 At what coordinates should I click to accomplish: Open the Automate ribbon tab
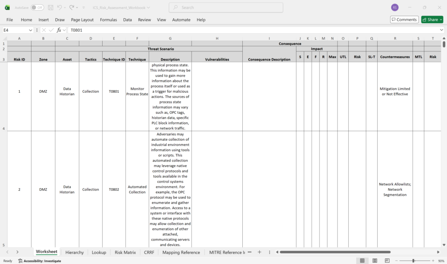[181, 20]
